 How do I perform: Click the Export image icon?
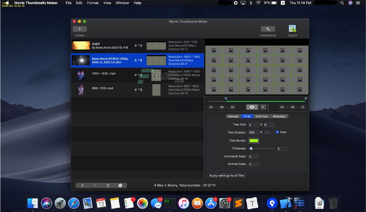click(x=292, y=29)
